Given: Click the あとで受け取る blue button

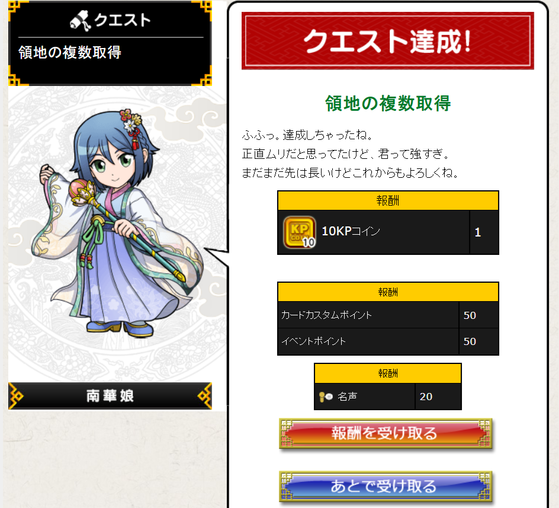Looking at the screenshot, I should coord(385,486).
